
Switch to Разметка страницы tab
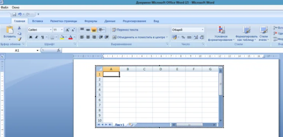click(x=63, y=21)
